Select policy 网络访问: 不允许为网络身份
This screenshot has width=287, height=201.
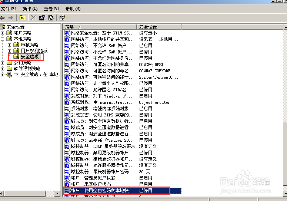point(103,58)
